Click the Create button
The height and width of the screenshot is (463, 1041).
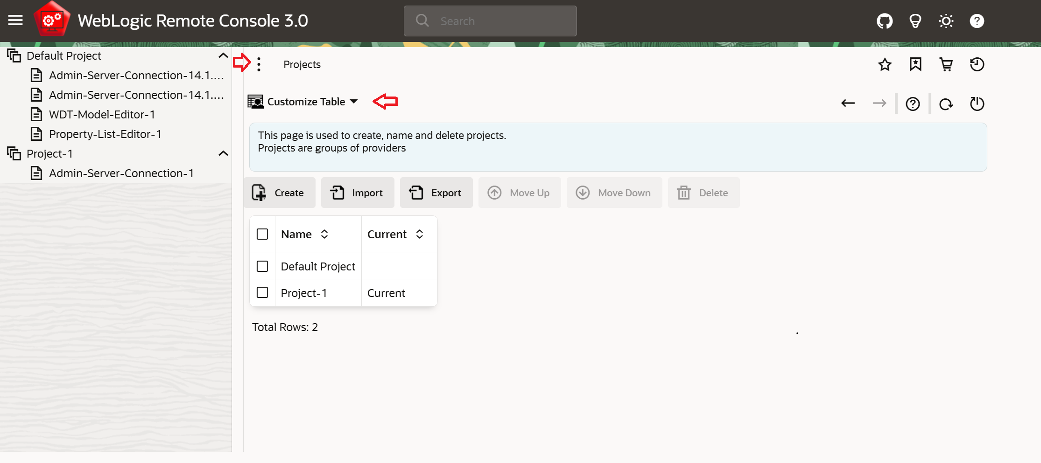tap(279, 193)
